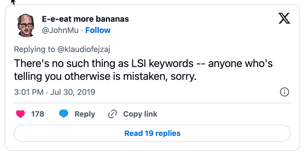Viewport: 306px width, 156px height.
Task: Open the @JohnMu handle link
Action: pyautogui.click(x=60, y=30)
